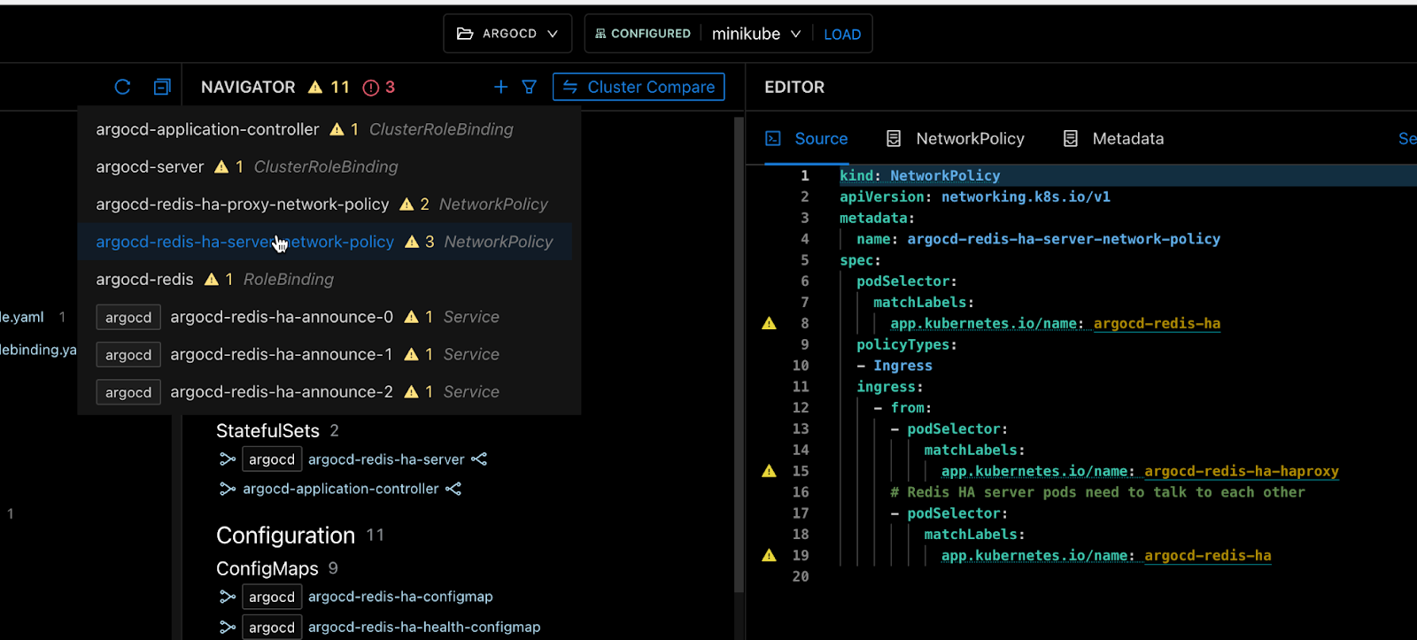The height and width of the screenshot is (640, 1417).
Task: Add new resource with plus icon
Action: point(500,87)
